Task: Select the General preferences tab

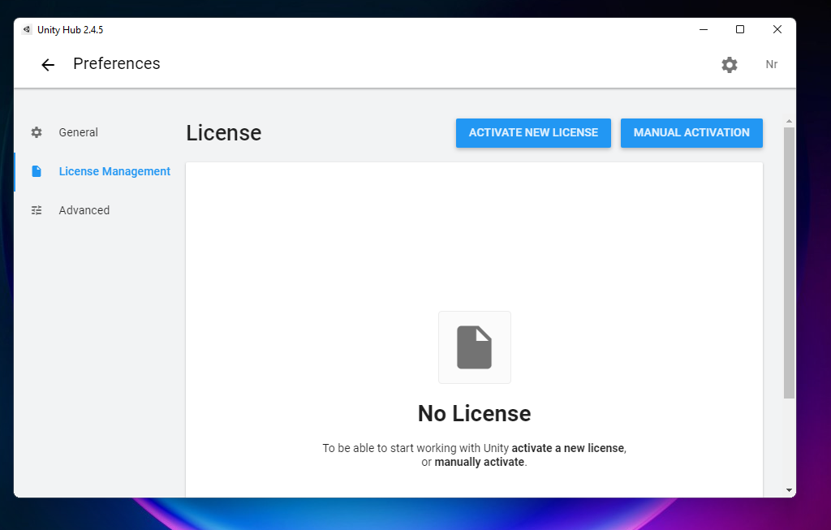Action: click(x=78, y=132)
